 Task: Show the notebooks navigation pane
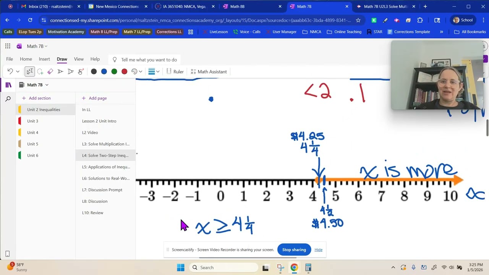click(8, 85)
